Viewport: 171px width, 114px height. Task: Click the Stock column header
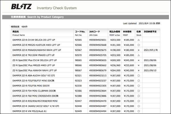pyautogui.click(x=139, y=33)
